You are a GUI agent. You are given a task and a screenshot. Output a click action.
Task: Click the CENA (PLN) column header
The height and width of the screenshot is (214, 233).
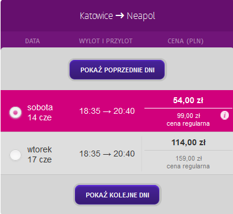pos(185,41)
